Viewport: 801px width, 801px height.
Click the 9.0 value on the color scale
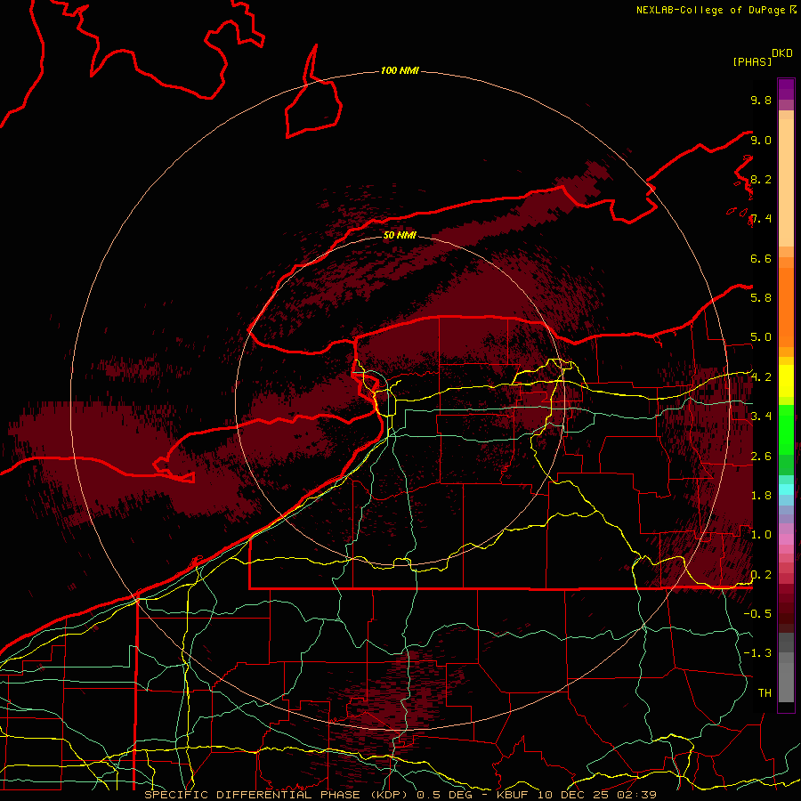(x=761, y=140)
